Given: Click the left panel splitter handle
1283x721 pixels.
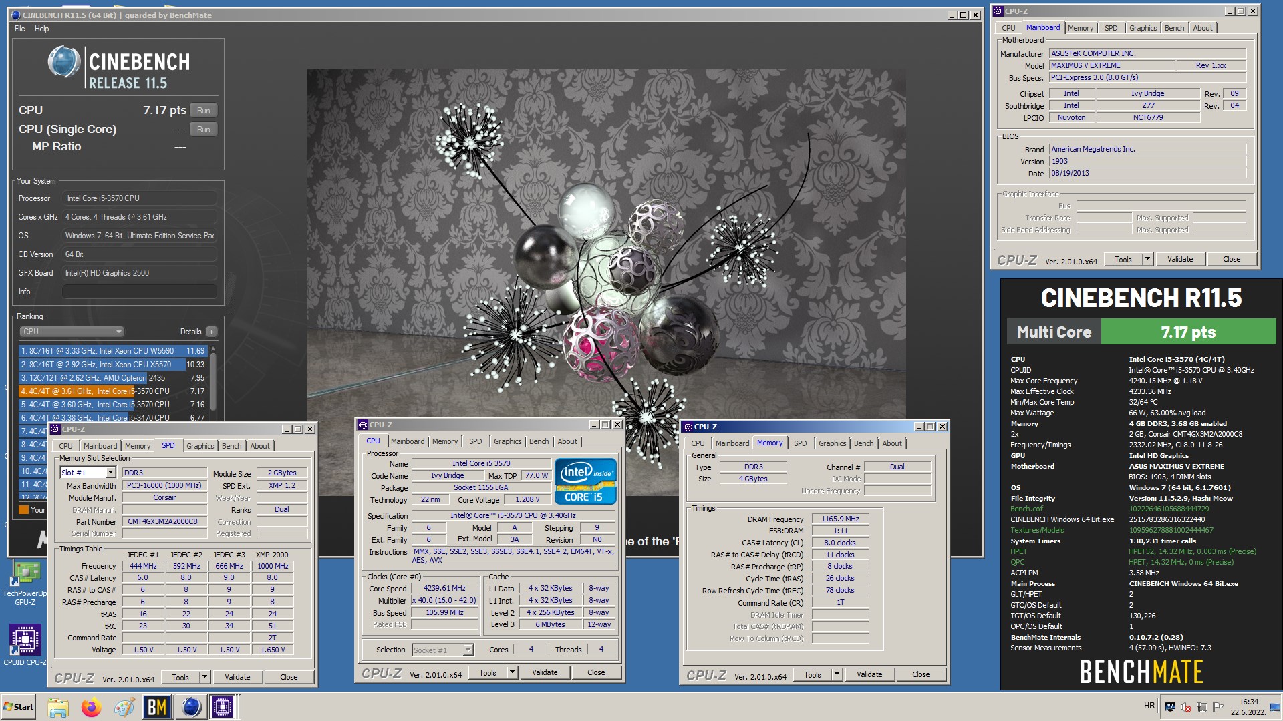Looking at the screenshot, I should (231, 295).
